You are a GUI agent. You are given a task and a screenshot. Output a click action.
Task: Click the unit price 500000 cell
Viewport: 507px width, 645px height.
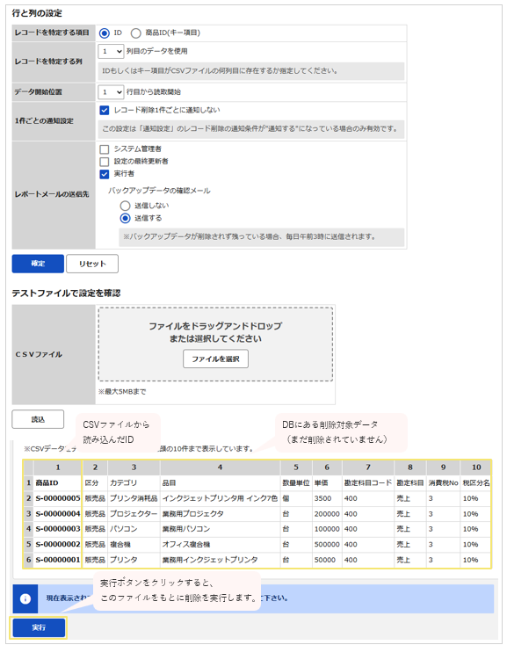(x=327, y=544)
